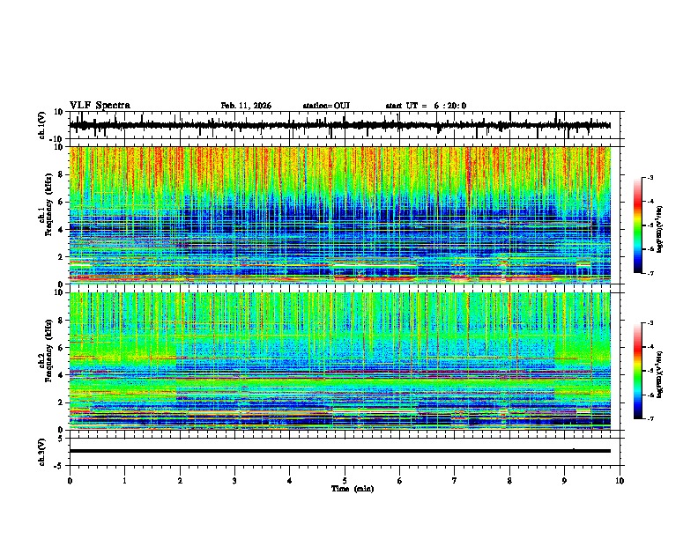Click the ch.2 colorbar "log(PSD)(V²/Hz)" label
698x539 pixels.
point(660,374)
